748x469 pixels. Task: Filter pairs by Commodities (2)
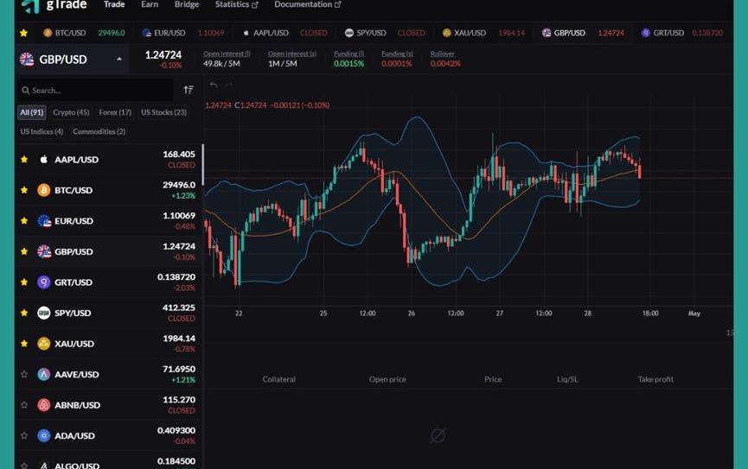[99, 131]
